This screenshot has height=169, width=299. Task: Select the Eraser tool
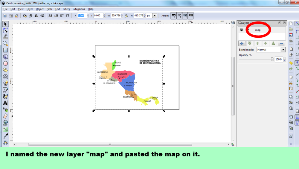coord(5,116)
